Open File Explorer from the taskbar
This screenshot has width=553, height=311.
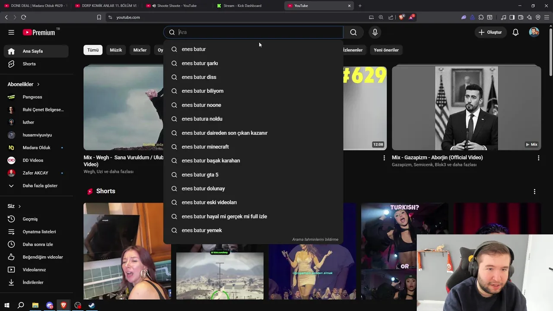pos(35,305)
